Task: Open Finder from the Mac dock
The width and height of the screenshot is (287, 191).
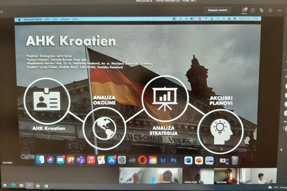Action: point(39,160)
